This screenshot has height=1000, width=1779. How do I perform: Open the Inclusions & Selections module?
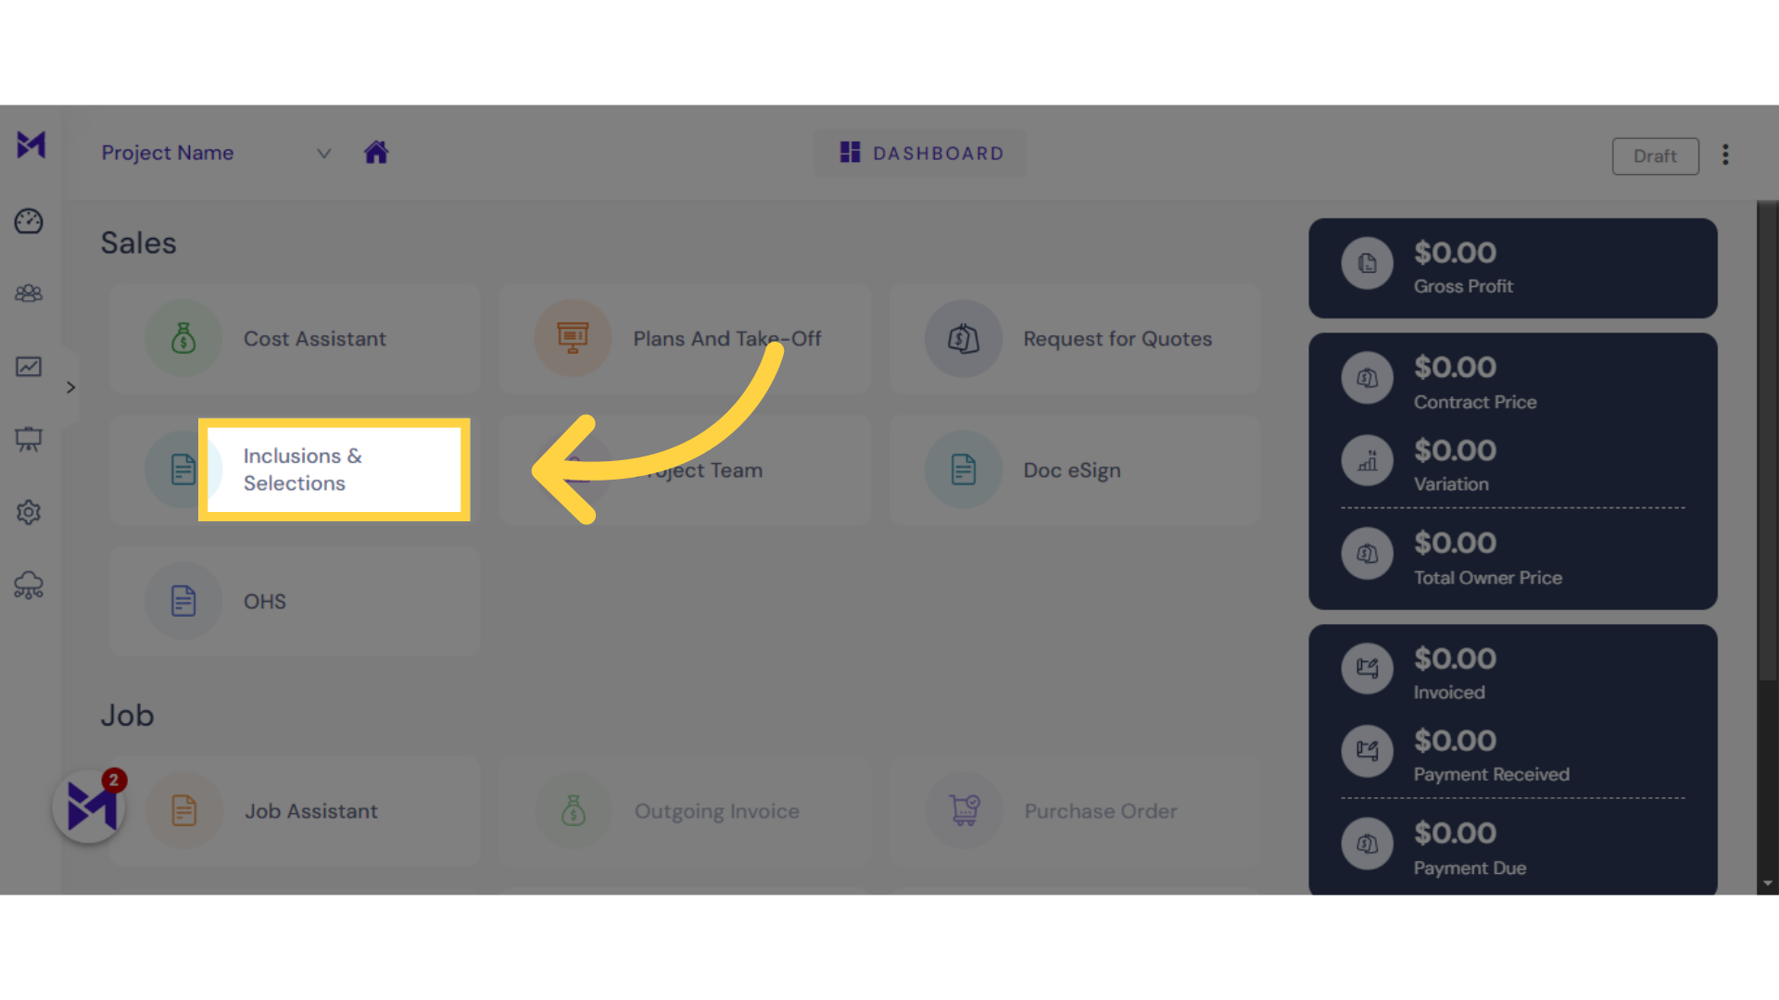click(x=334, y=469)
